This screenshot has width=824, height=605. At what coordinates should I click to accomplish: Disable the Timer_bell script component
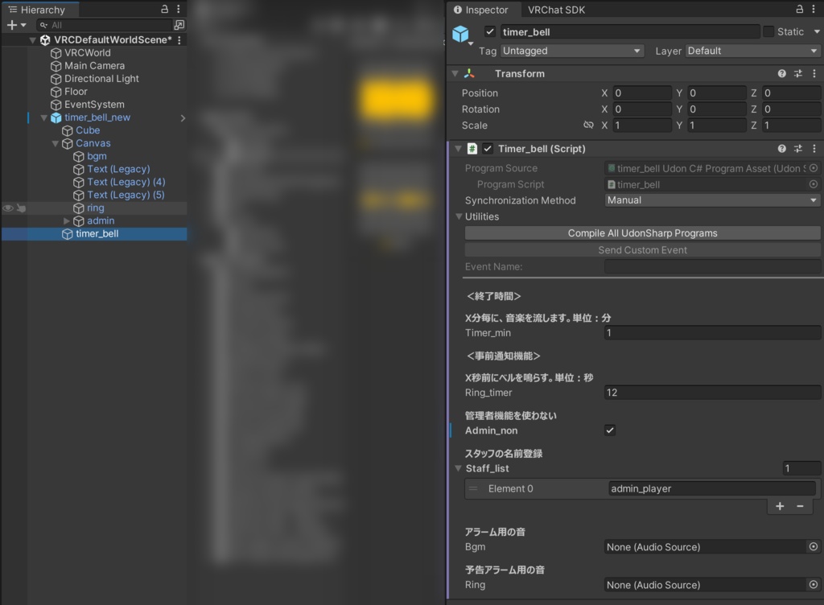488,149
